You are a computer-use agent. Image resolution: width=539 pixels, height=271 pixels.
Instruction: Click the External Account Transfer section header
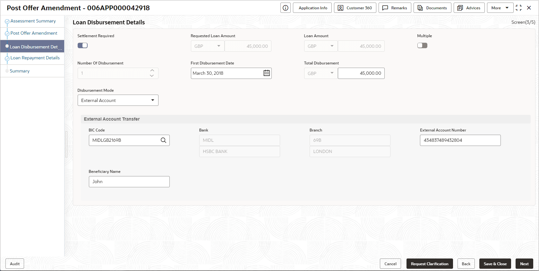pos(305,119)
